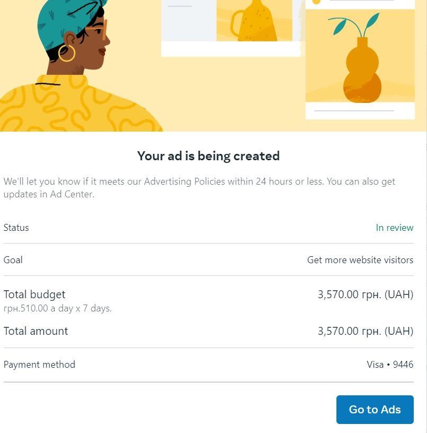The height and width of the screenshot is (433, 427).
Task: Click the Status row label
Action: tap(16, 228)
